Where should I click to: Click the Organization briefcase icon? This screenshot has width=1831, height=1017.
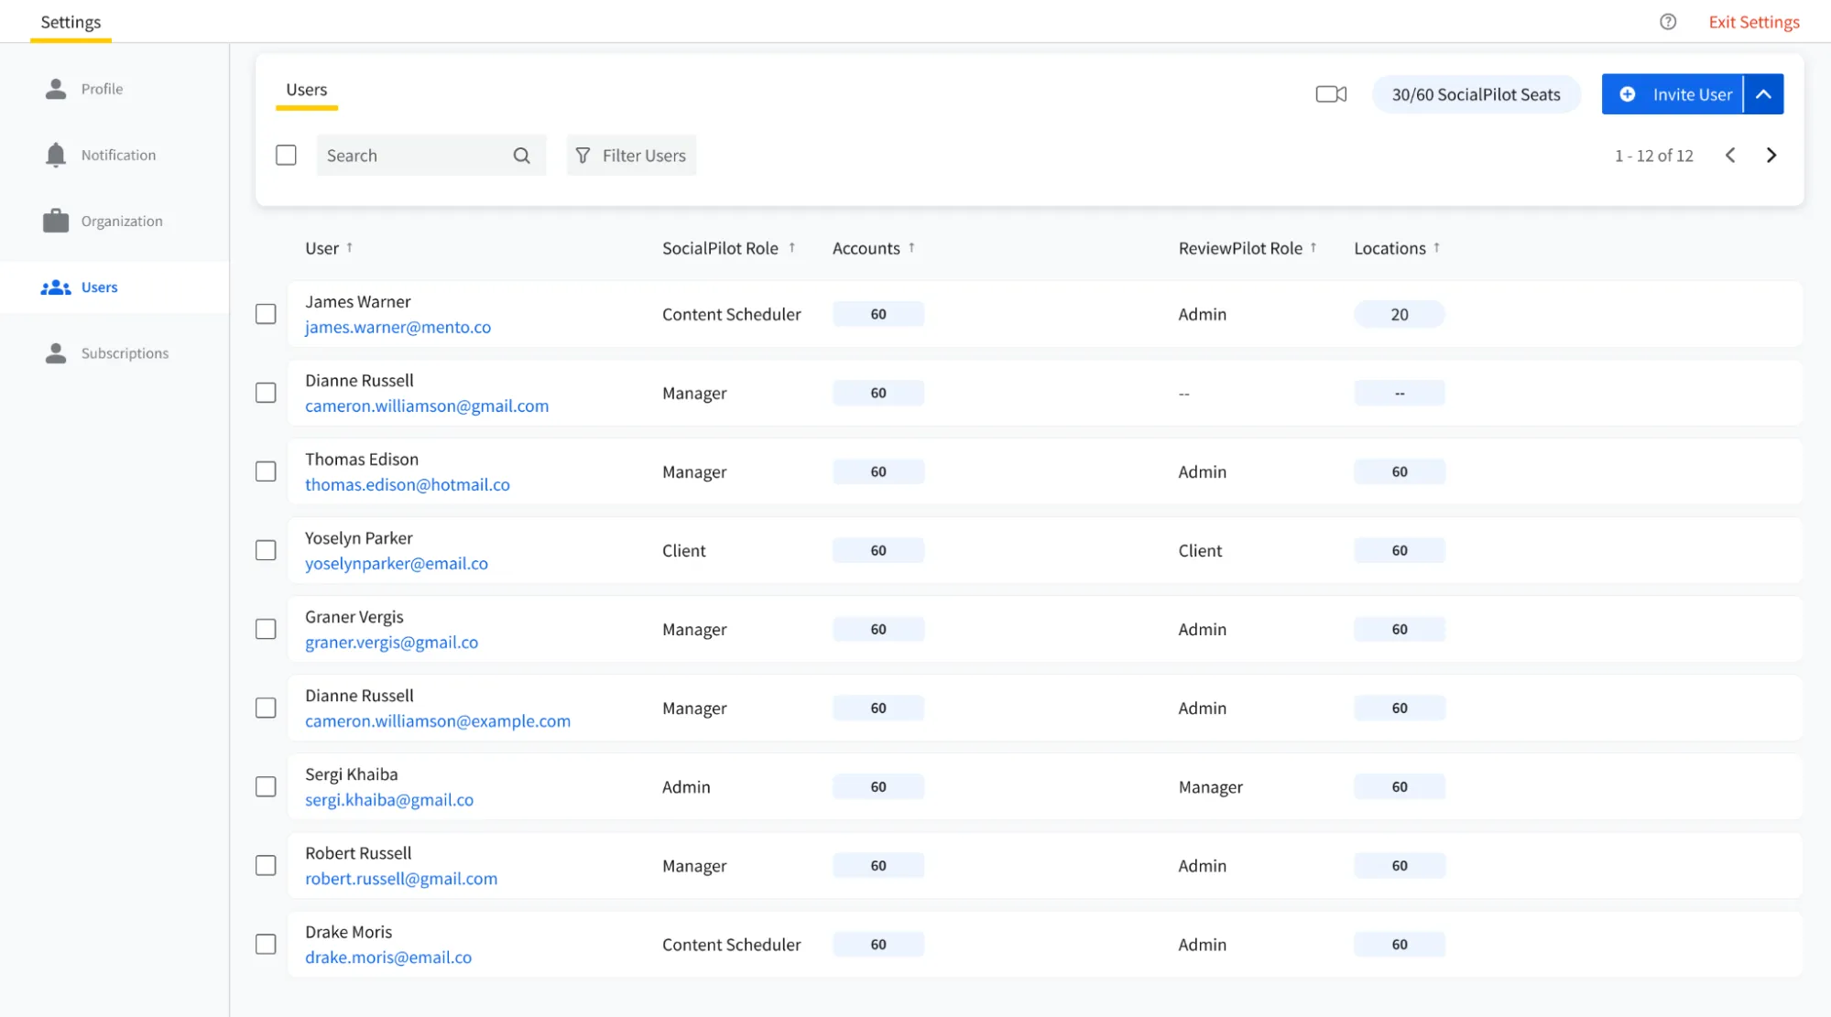click(x=56, y=221)
